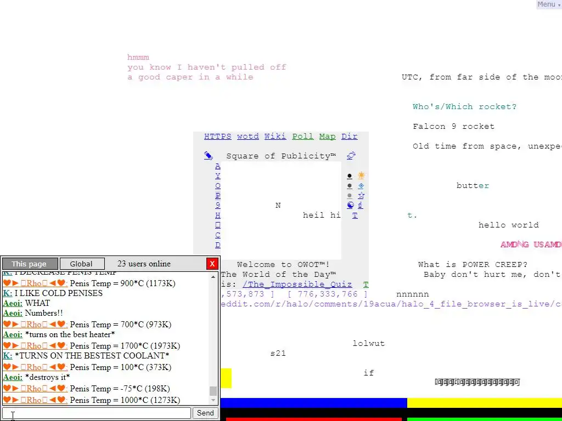Click the lolwut text
The image size is (562, 421).
(368, 343)
